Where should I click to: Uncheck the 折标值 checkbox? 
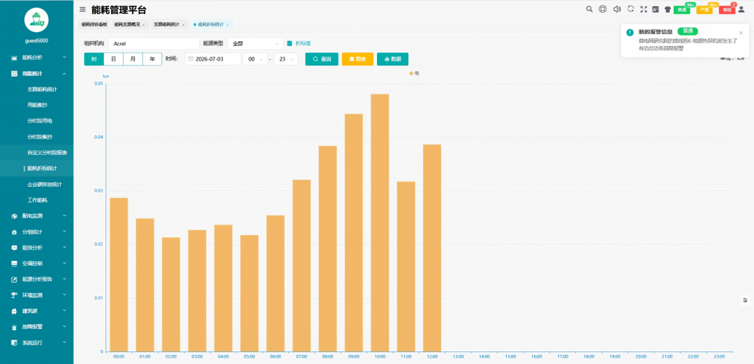click(290, 43)
